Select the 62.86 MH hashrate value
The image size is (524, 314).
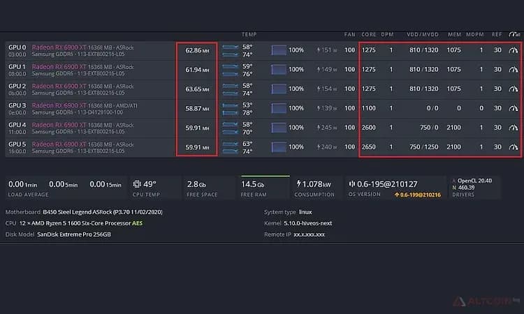pos(197,50)
